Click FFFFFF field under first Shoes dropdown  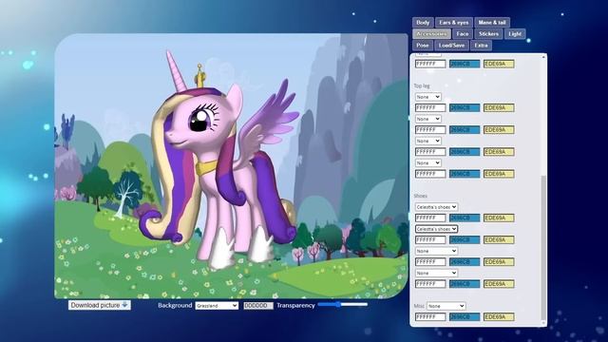[430, 218]
